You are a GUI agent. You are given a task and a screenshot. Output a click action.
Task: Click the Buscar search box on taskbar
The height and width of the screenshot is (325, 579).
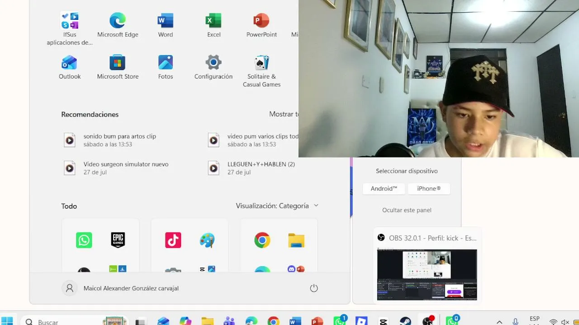pyautogui.click(x=75, y=320)
